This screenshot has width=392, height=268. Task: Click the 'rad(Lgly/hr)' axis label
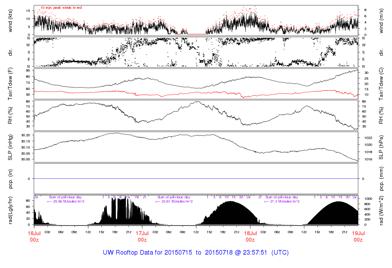click(x=11, y=210)
